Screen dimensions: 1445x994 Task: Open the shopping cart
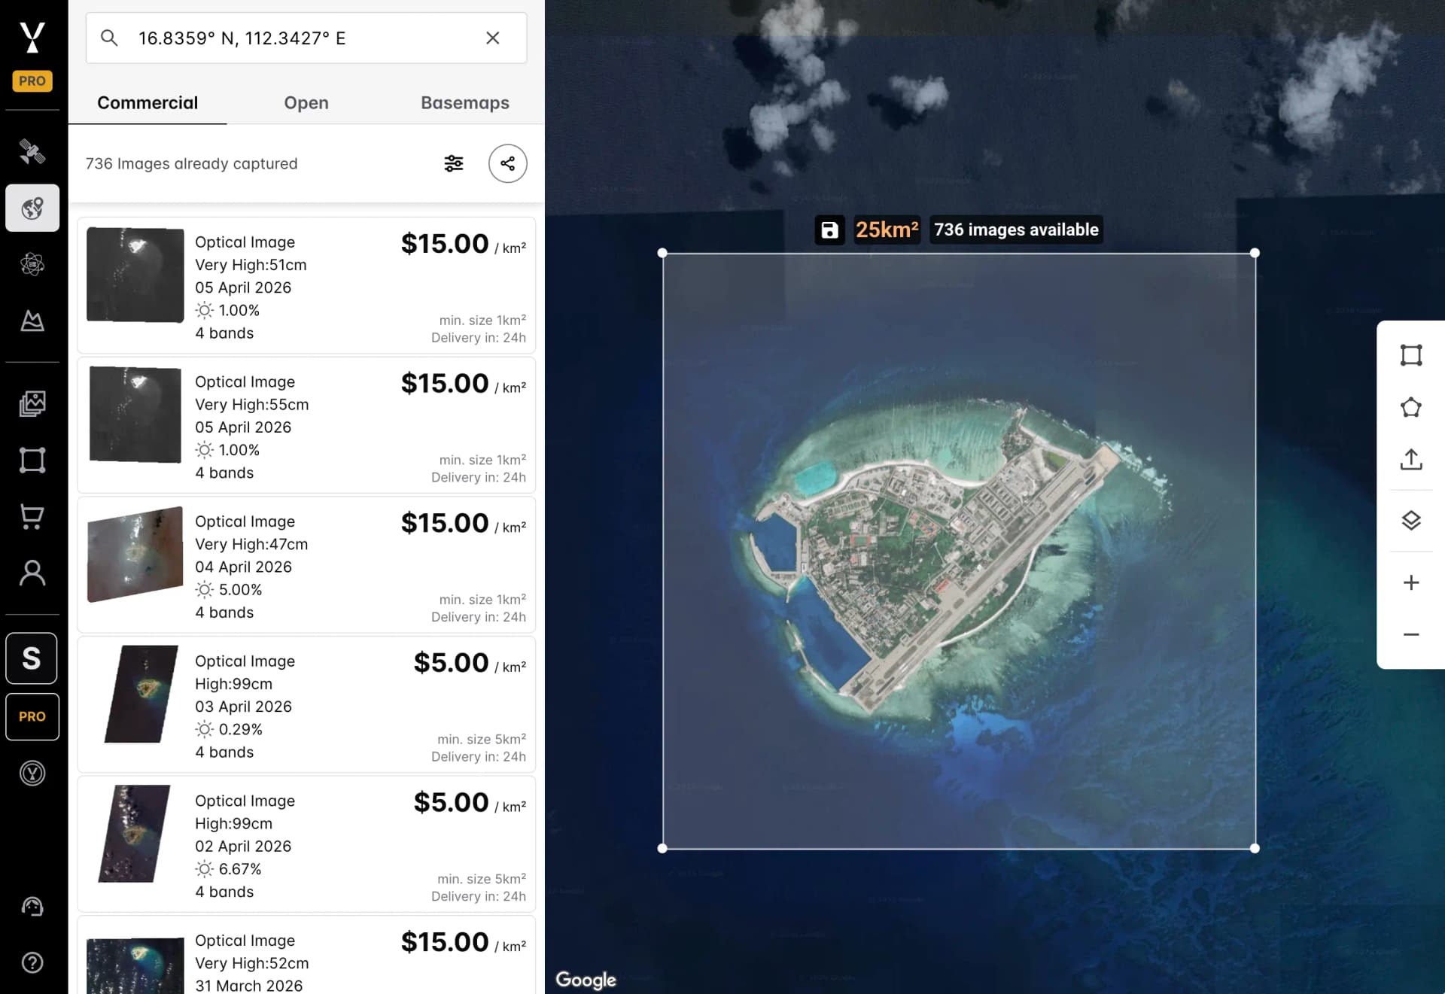pyautogui.click(x=32, y=517)
